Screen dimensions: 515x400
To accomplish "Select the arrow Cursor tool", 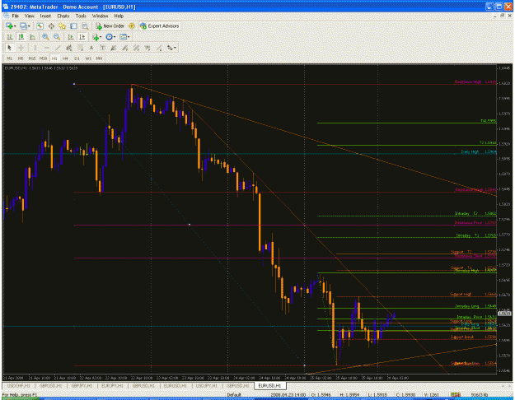I will (x=10, y=48).
